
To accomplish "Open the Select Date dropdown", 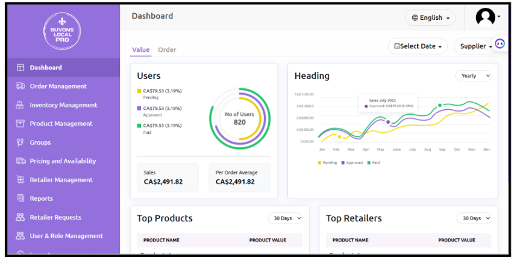I will click(418, 46).
